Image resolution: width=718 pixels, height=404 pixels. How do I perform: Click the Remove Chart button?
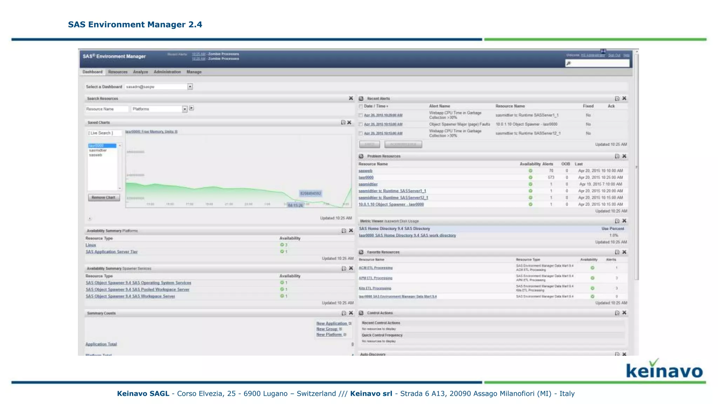pyautogui.click(x=104, y=197)
